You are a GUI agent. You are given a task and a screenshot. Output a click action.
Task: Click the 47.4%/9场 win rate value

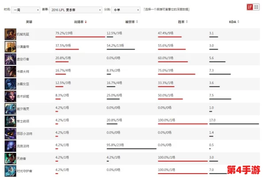coord(166,33)
